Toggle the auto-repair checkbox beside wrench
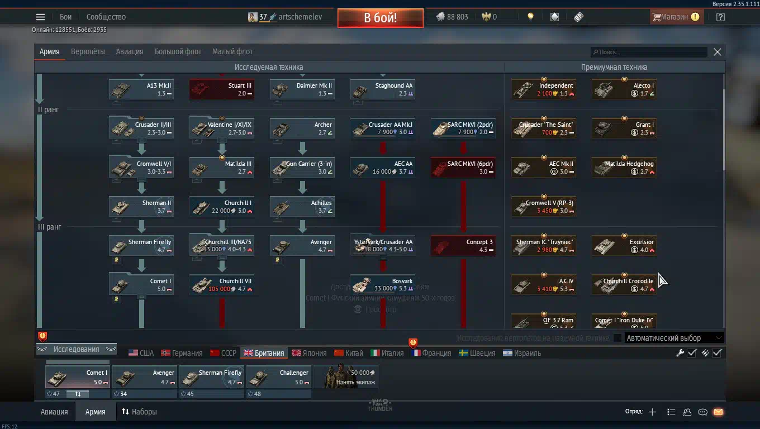Image resolution: width=760 pixels, height=429 pixels. click(692, 352)
